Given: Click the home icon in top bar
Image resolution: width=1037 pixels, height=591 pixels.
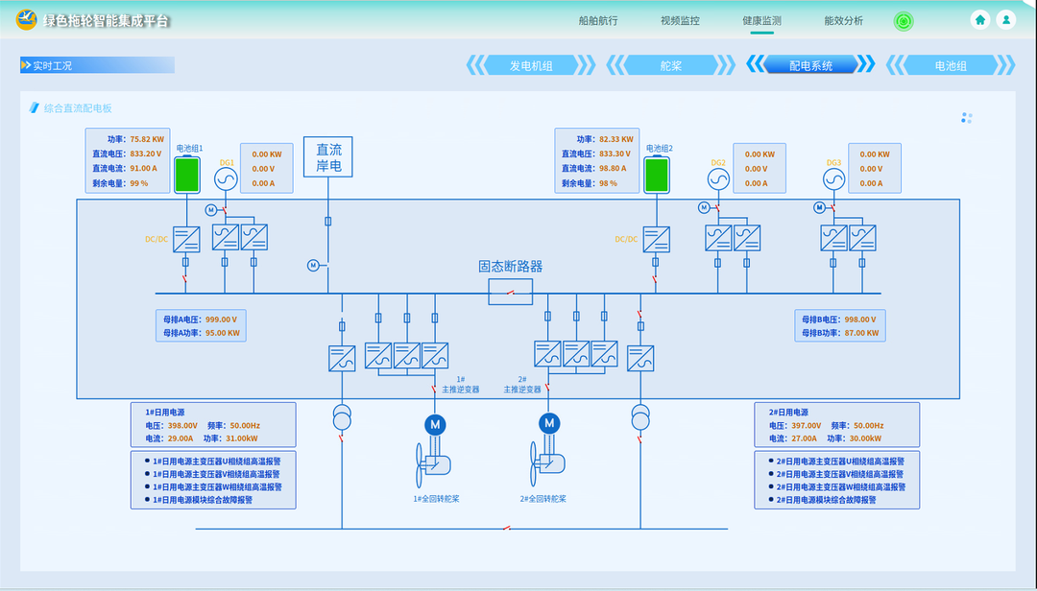Looking at the screenshot, I should click(979, 20).
